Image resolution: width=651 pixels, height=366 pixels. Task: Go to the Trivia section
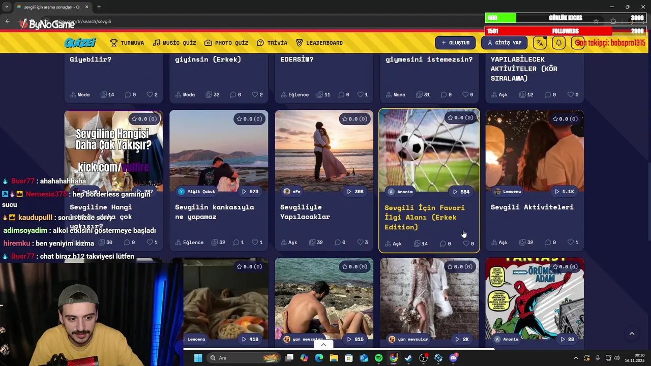click(x=272, y=43)
